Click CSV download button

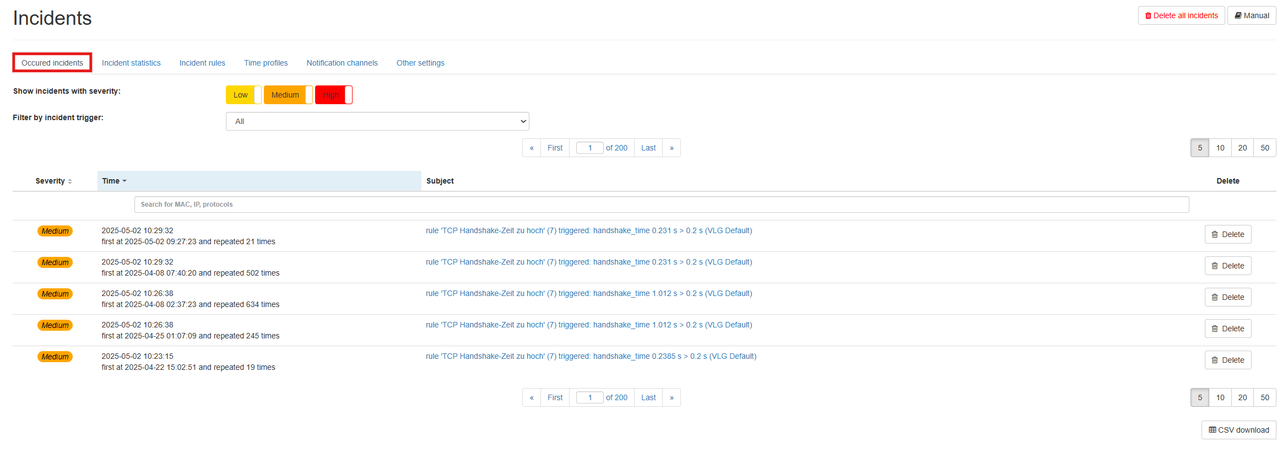coord(1238,430)
